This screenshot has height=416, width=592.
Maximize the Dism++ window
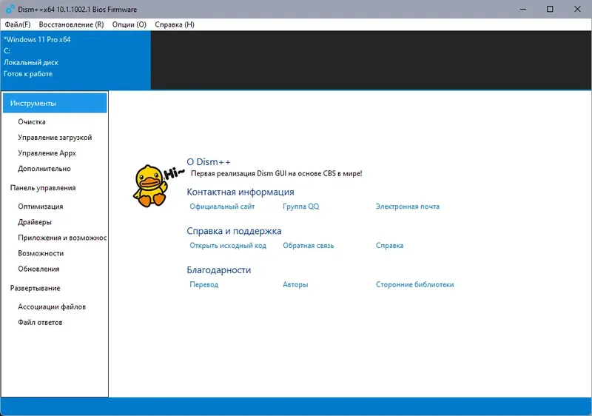point(550,9)
